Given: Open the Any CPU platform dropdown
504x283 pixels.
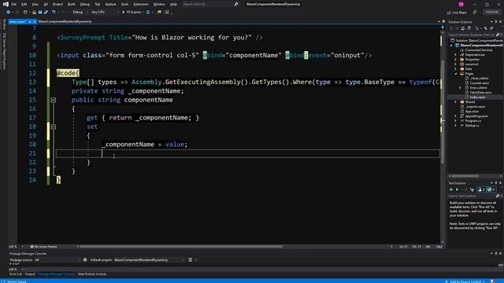Looking at the screenshot, I should (105, 13).
